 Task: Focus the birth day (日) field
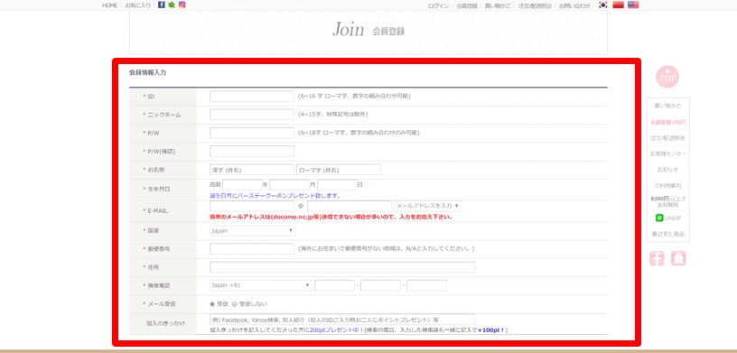(337, 185)
